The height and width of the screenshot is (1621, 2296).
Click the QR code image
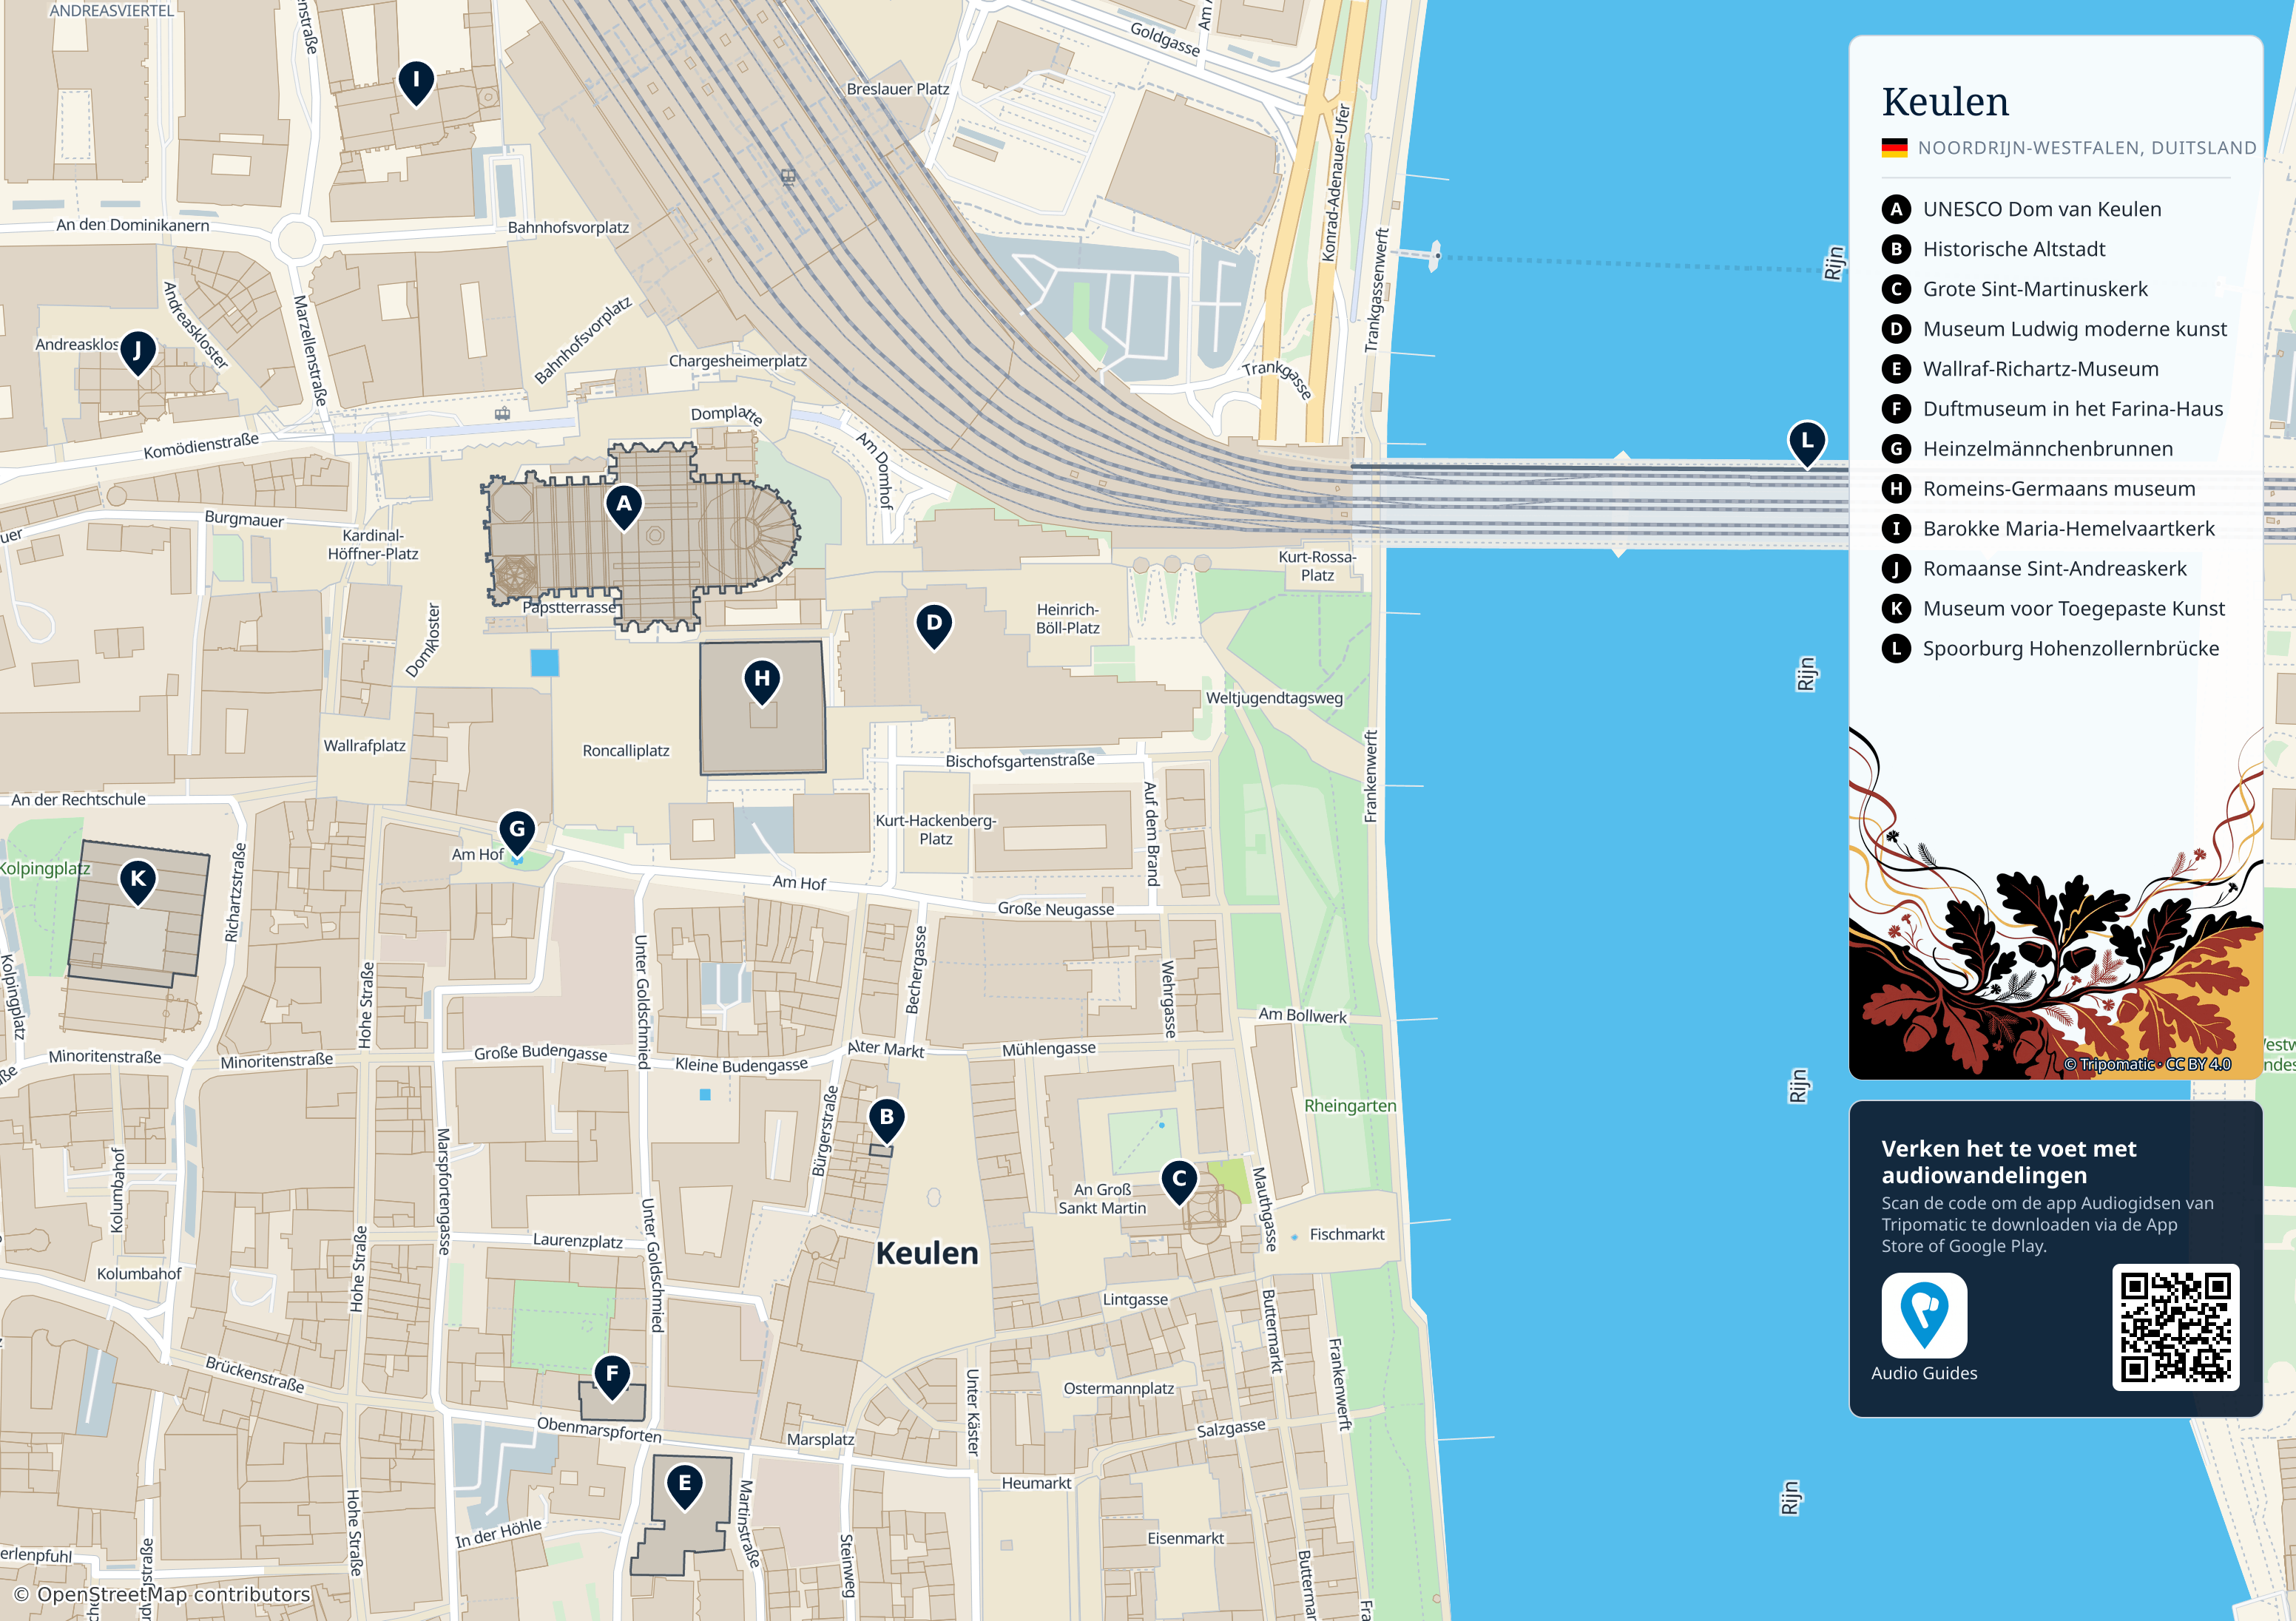tap(2175, 1327)
